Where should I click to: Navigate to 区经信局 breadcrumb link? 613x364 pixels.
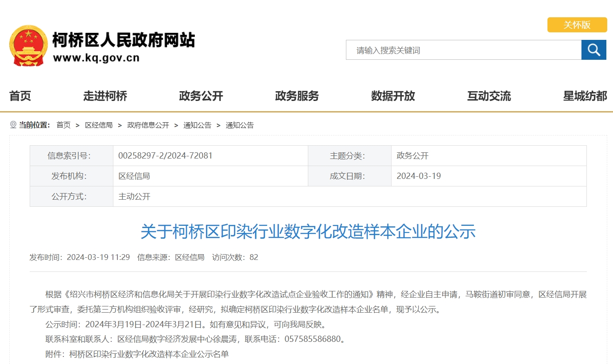(99, 125)
